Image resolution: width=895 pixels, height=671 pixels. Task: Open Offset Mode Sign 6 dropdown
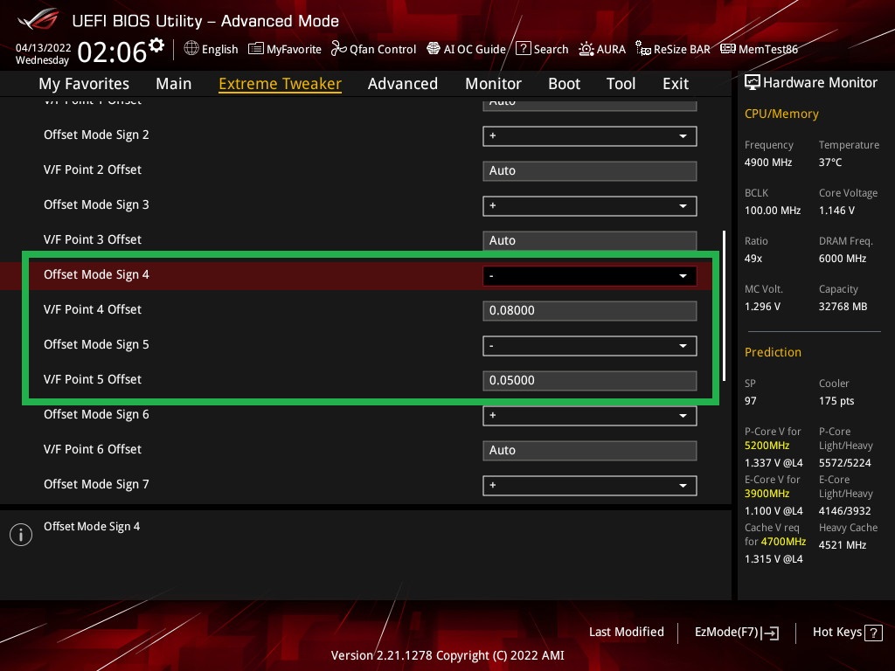click(590, 415)
